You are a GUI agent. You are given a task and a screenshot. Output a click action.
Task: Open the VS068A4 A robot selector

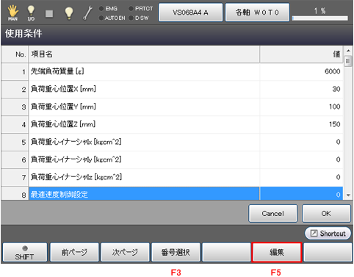[x=190, y=12]
